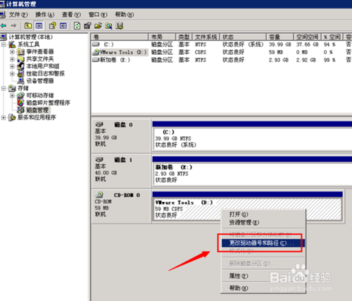
Task: Expand the 共享文件夹 tree node
Action: pyautogui.click(x=12, y=59)
